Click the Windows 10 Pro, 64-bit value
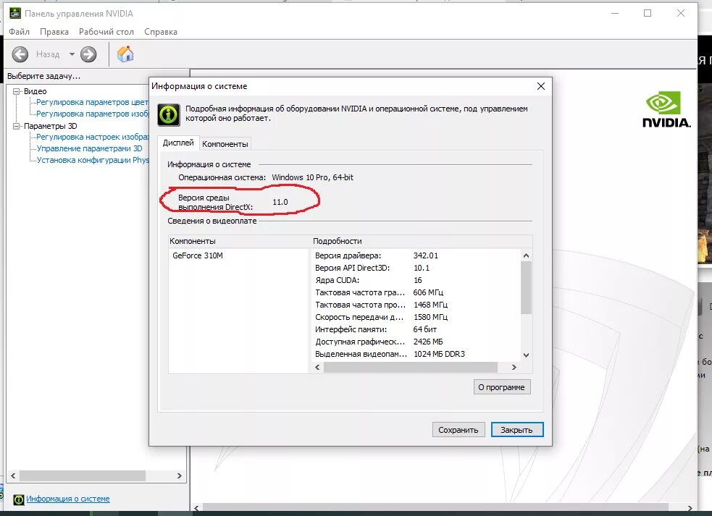Viewport: 712px width, 516px height. [x=312, y=177]
